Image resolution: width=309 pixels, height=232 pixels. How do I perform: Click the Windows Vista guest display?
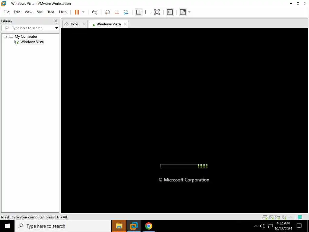point(185,120)
